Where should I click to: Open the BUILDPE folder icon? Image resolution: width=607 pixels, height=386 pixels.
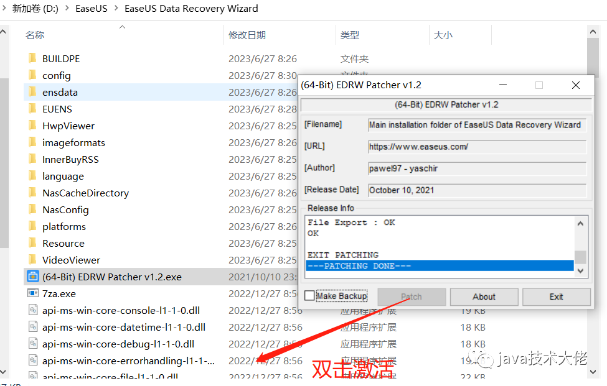tap(32, 58)
